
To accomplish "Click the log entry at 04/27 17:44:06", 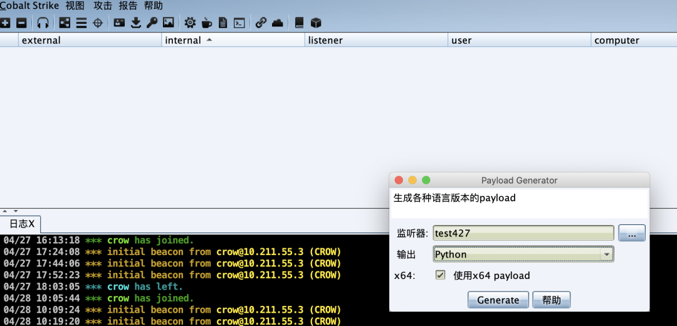I will (172, 263).
